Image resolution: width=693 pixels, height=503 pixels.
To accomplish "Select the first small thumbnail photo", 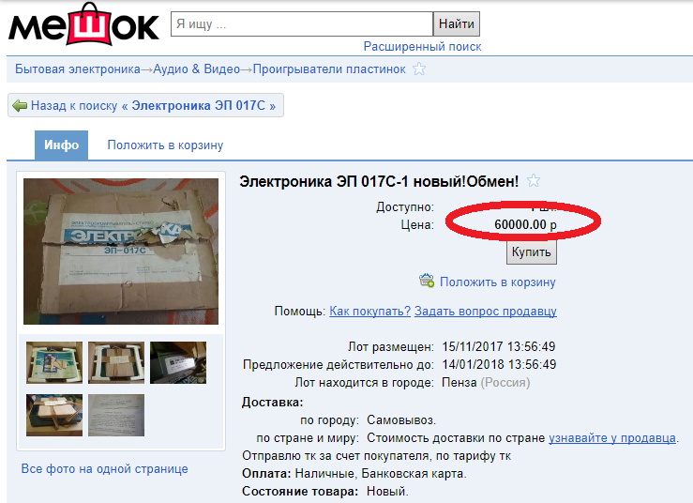I will click(x=54, y=362).
